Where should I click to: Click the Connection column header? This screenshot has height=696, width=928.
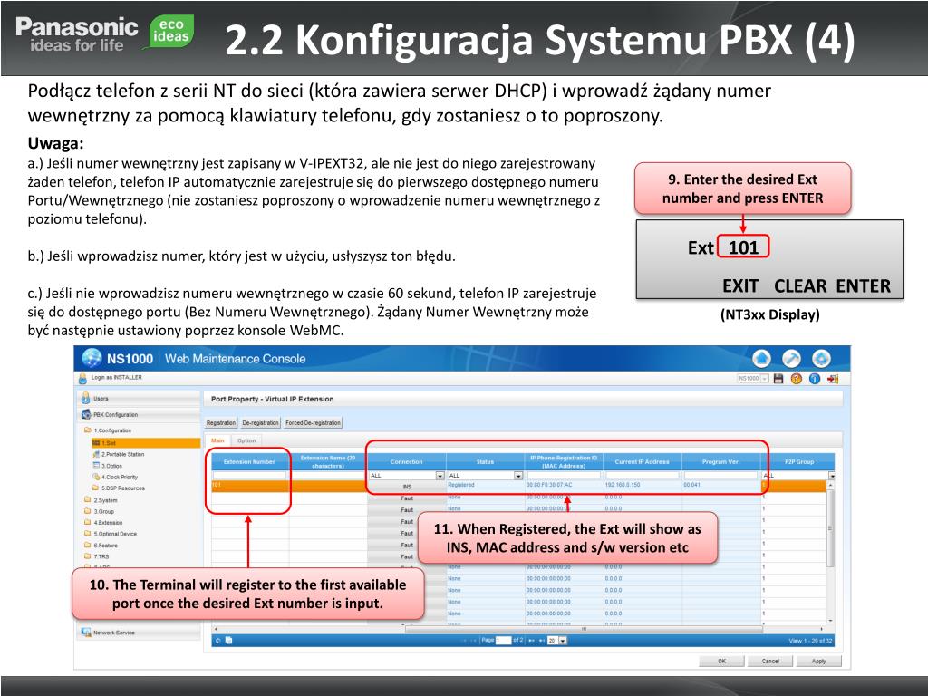[x=407, y=461]
